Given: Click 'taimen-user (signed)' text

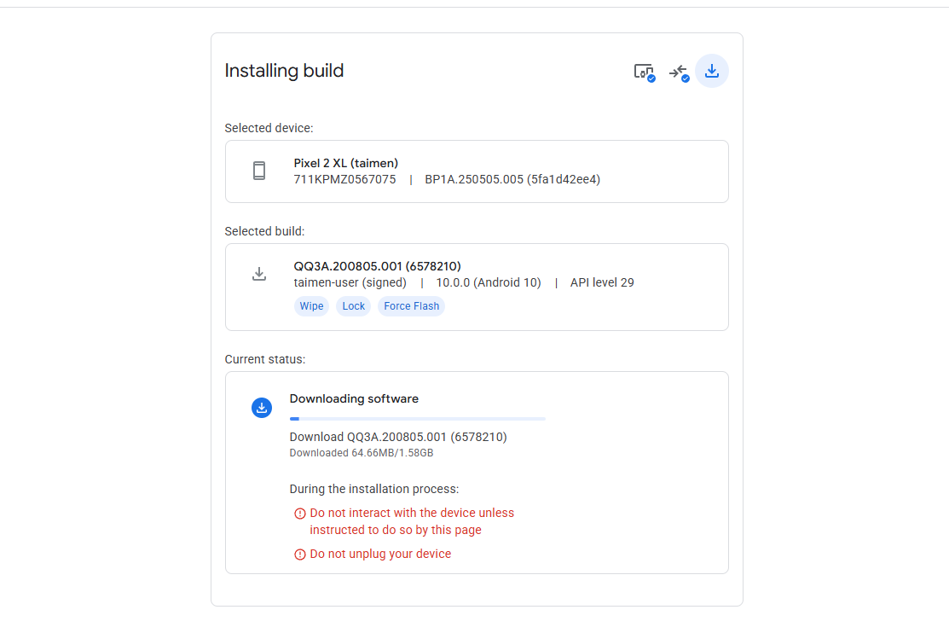Looking at the screenshot, I should pyautogui.click(x=350, y=282).
